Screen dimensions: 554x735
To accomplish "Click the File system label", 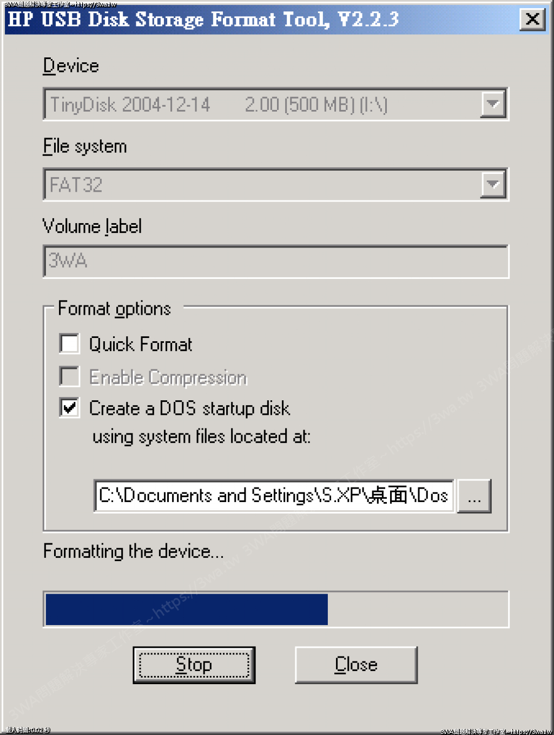I will pos(85,146).
